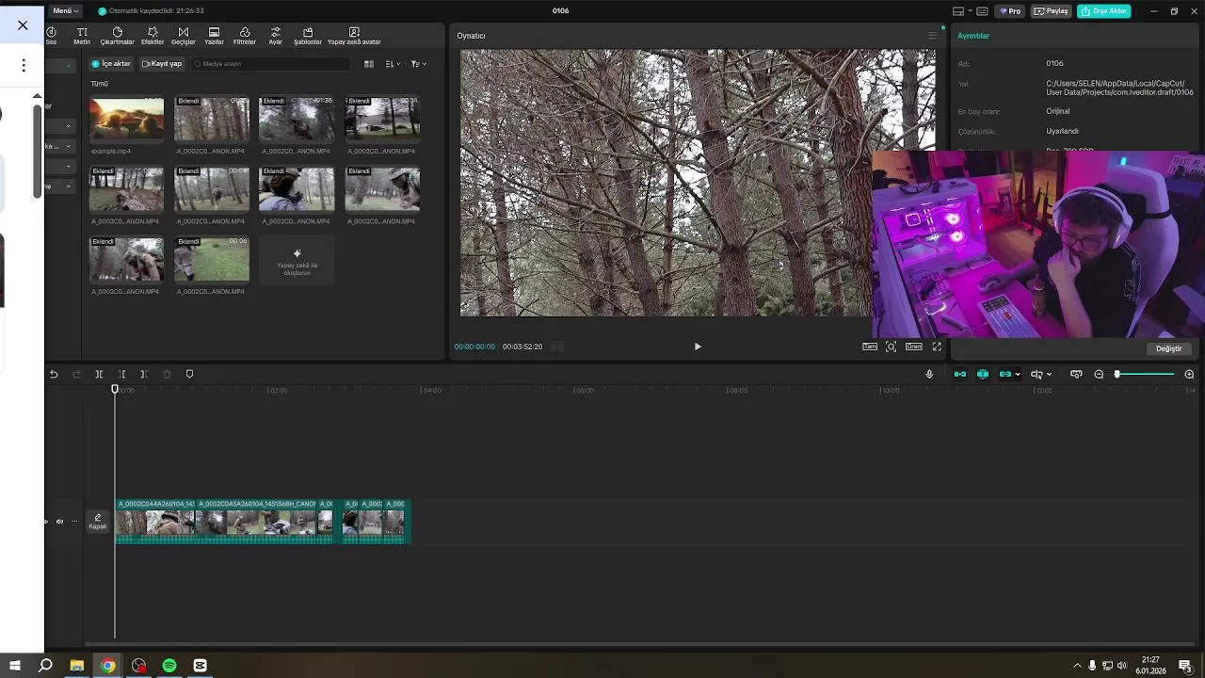
Task: Click the Pro upgrade button
Action: [1011, 11]
